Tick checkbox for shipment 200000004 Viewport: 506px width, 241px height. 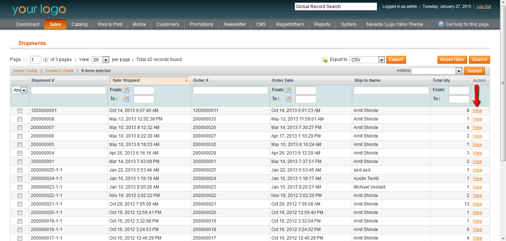pyautogui.click(x=20, y=153)
